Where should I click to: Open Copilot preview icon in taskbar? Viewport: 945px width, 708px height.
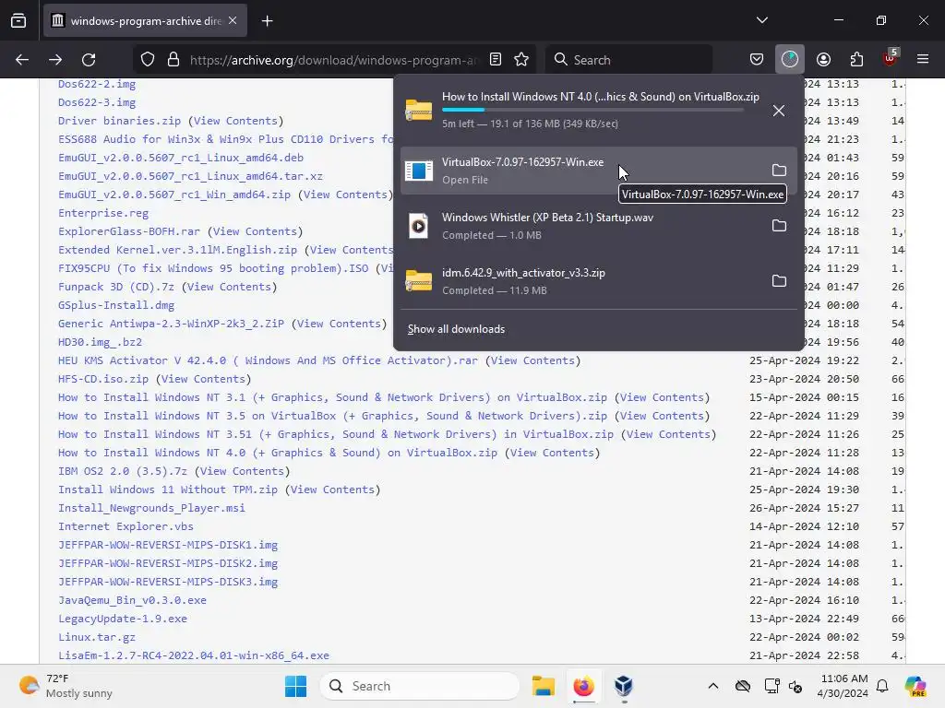(x=915, y=686)
